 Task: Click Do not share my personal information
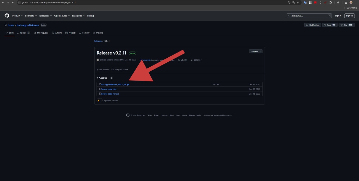coord(218,115)
